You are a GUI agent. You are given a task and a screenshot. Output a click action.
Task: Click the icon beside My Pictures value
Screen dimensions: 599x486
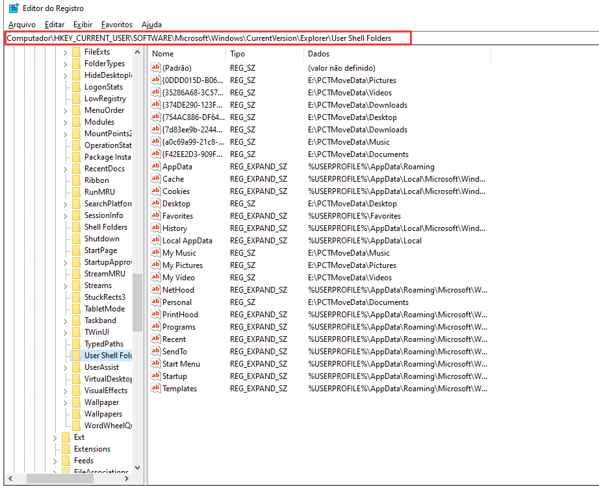tap(155, 265)
